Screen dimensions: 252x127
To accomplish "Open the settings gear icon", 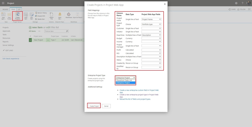I will [x=236, y=3].
